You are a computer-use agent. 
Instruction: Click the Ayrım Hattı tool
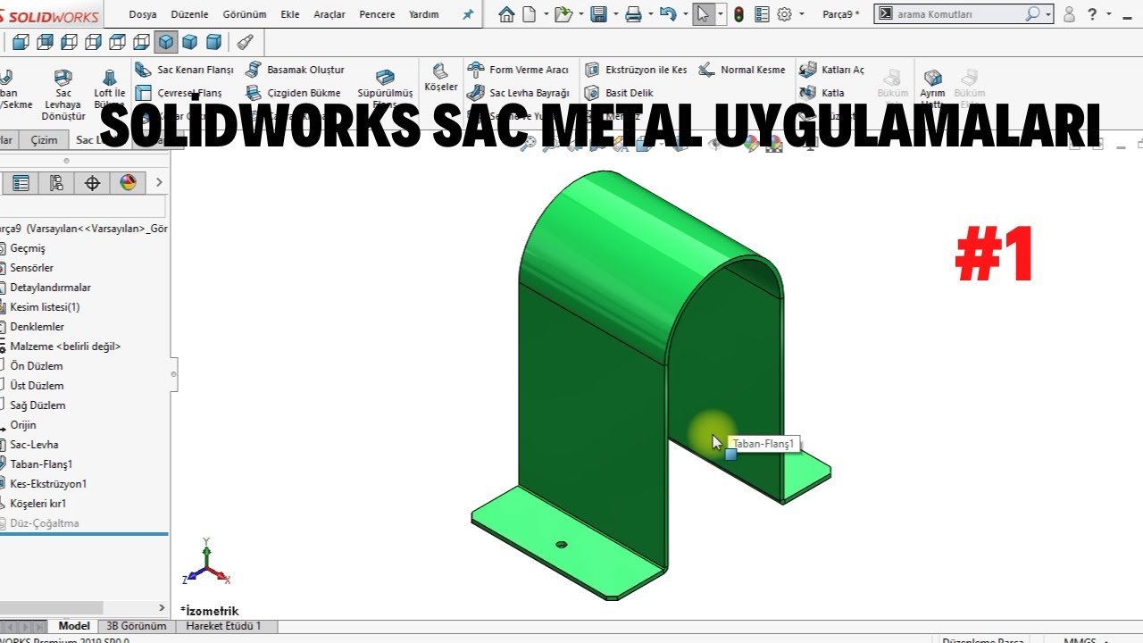click(932, 87)
